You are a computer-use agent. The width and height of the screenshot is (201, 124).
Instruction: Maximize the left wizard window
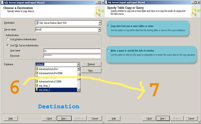point(100,3)
